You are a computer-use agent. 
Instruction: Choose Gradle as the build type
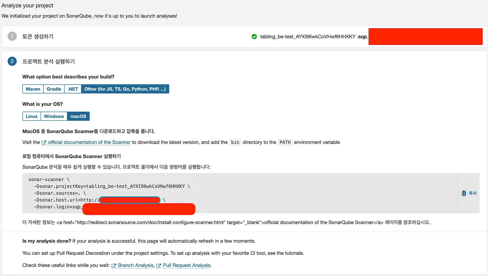point(54,89)
